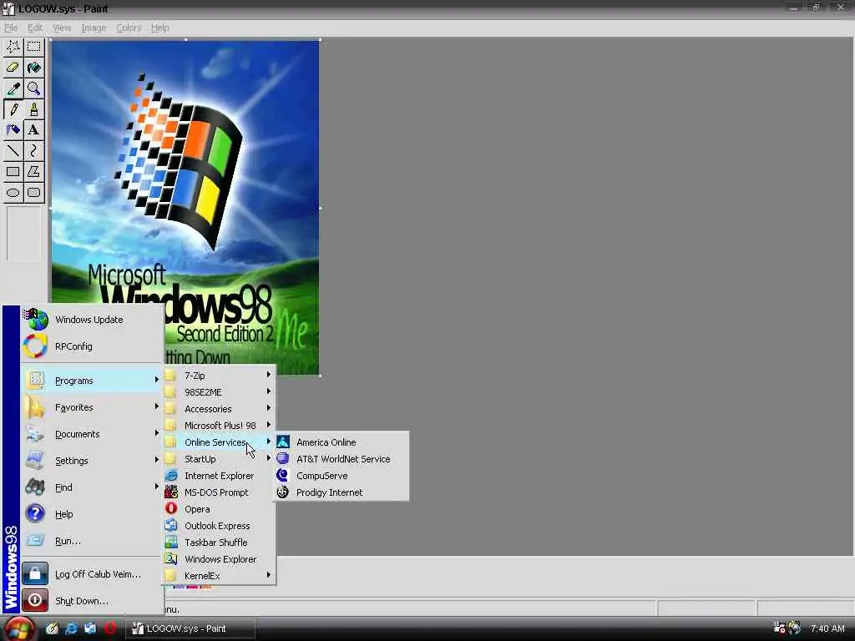This screenshot has height=641, width=855.
Task: Switch to LOGOW.sys - Paint taskbar button
Action: [x=191, y=628]
